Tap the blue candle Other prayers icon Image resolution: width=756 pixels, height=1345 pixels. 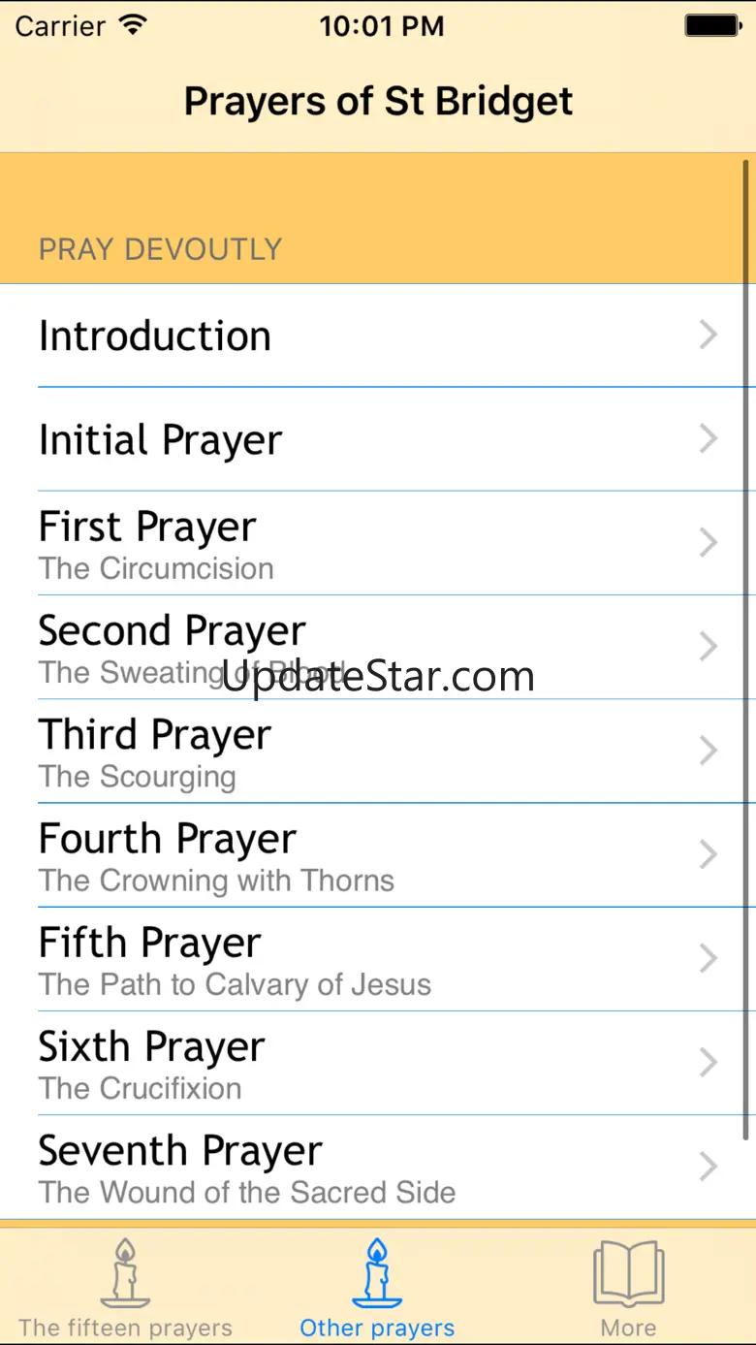[377, 1272]
